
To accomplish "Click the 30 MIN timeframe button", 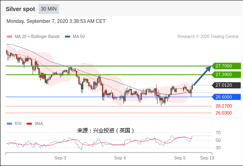I will [49, 9].
